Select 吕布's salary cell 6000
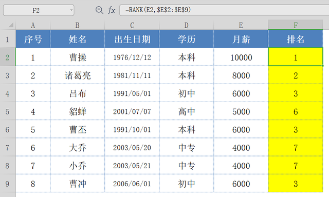The image size is (329, 197). [241, 93]
